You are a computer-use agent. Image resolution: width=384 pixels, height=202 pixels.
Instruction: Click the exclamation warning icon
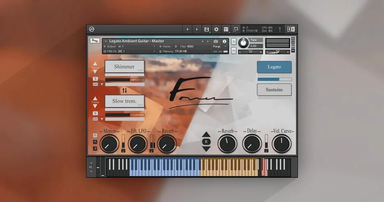point(280,29)
